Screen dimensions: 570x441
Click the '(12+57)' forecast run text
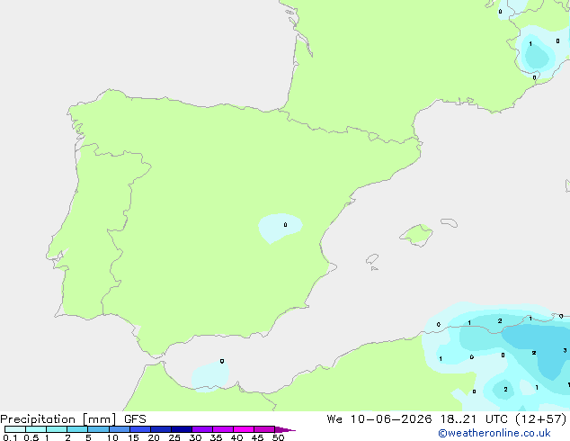coord(541,419)
